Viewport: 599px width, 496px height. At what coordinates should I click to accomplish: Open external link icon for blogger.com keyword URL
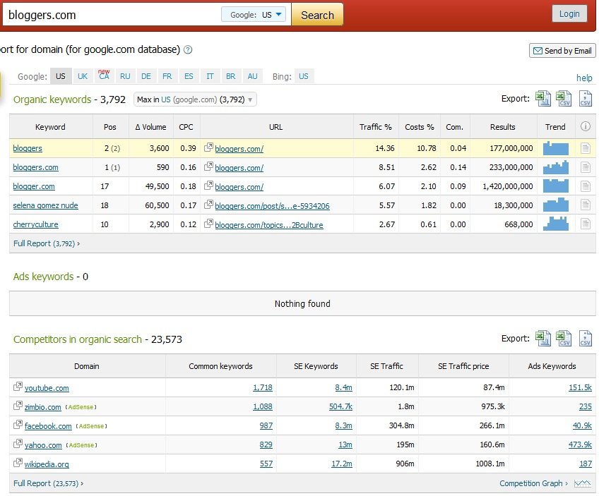(x=208, y=186)
